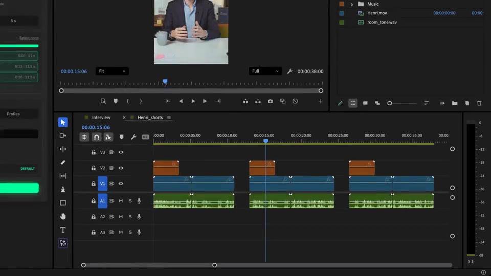Create new bin in Project panel
Image resolution: width=491 pixels, height=276 pixels.
[x=455, y=103]
